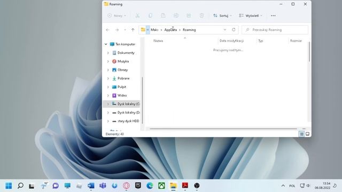Viewport: 342px width, 192px height.
Task: Open Microsoft Teams from taskbar
Action: (x=103, y=186)
